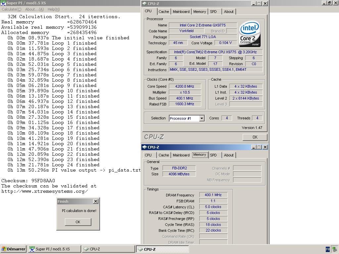Select the CPU tab in top CPU-Z window
Viewport: 339px width, 254px height.
148,11
